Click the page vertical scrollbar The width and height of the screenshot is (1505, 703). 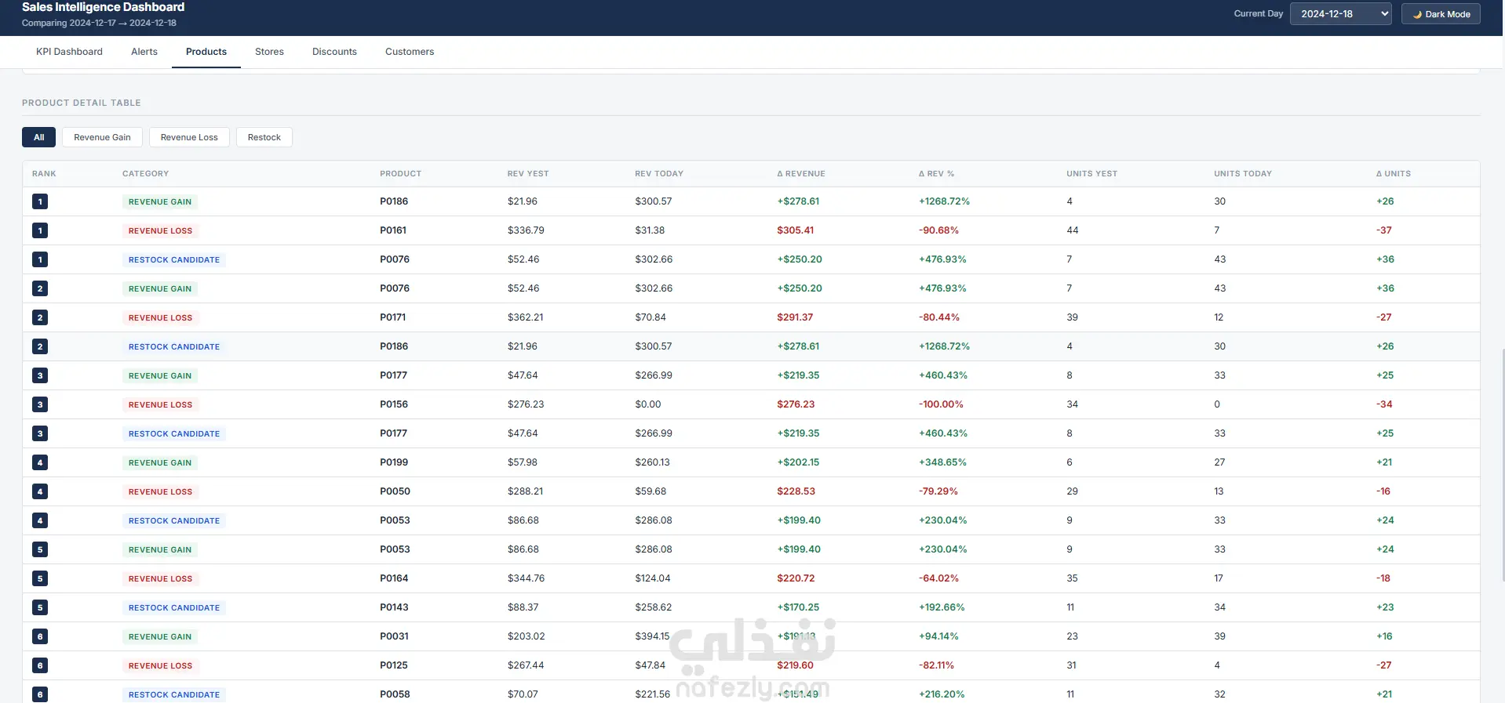[x=1501, y=465]
